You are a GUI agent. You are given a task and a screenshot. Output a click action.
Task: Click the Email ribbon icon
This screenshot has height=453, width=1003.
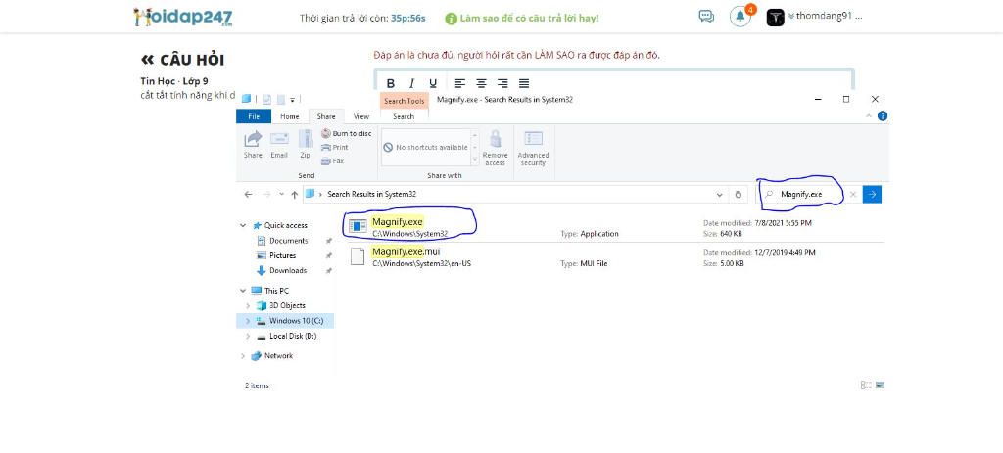click(x=279, y=145)
